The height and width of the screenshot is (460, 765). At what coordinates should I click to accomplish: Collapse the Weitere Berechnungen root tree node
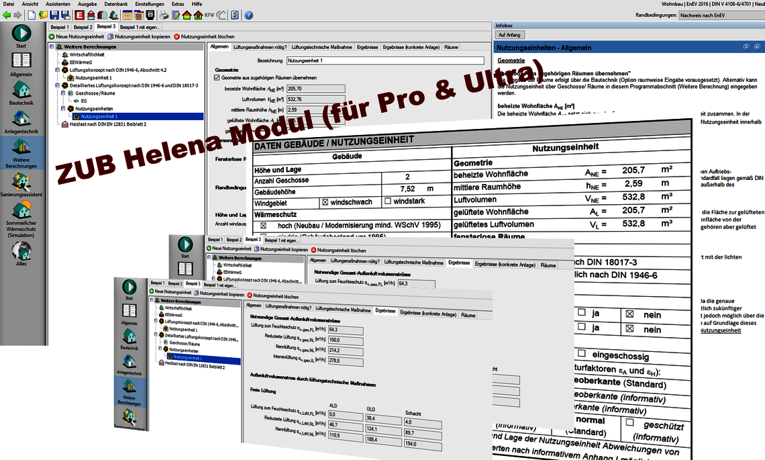pyautogui.click(x=52, y=47)
